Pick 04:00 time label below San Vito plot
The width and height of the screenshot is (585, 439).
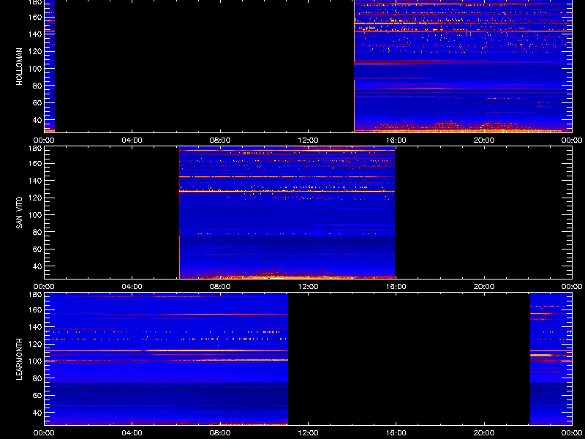pos(132,287)
